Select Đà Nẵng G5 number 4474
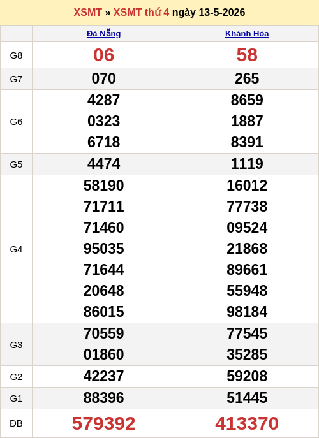Image resolution: width=319 pixels, height=438 pixels. [104, 164]
